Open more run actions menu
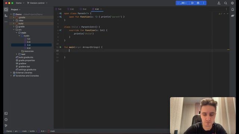This screenshot has height=134, width=239. point(204,3)
